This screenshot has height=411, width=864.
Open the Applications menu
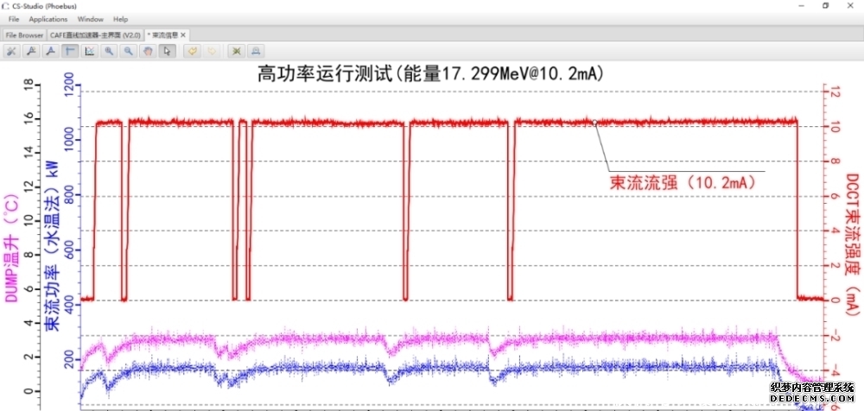48,18
